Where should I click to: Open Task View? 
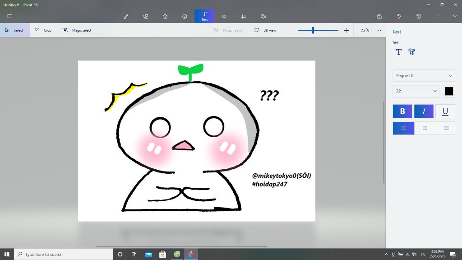pyautogui.click(x=134, y=254)
